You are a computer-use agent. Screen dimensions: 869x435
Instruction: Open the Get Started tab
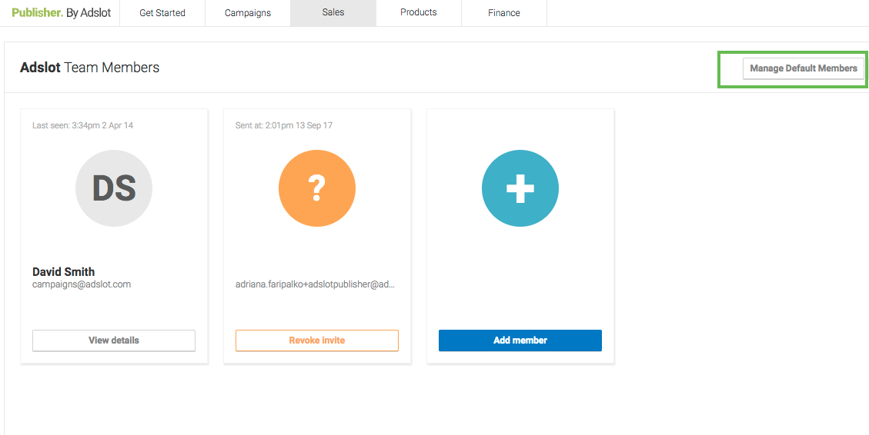point(162,13)
